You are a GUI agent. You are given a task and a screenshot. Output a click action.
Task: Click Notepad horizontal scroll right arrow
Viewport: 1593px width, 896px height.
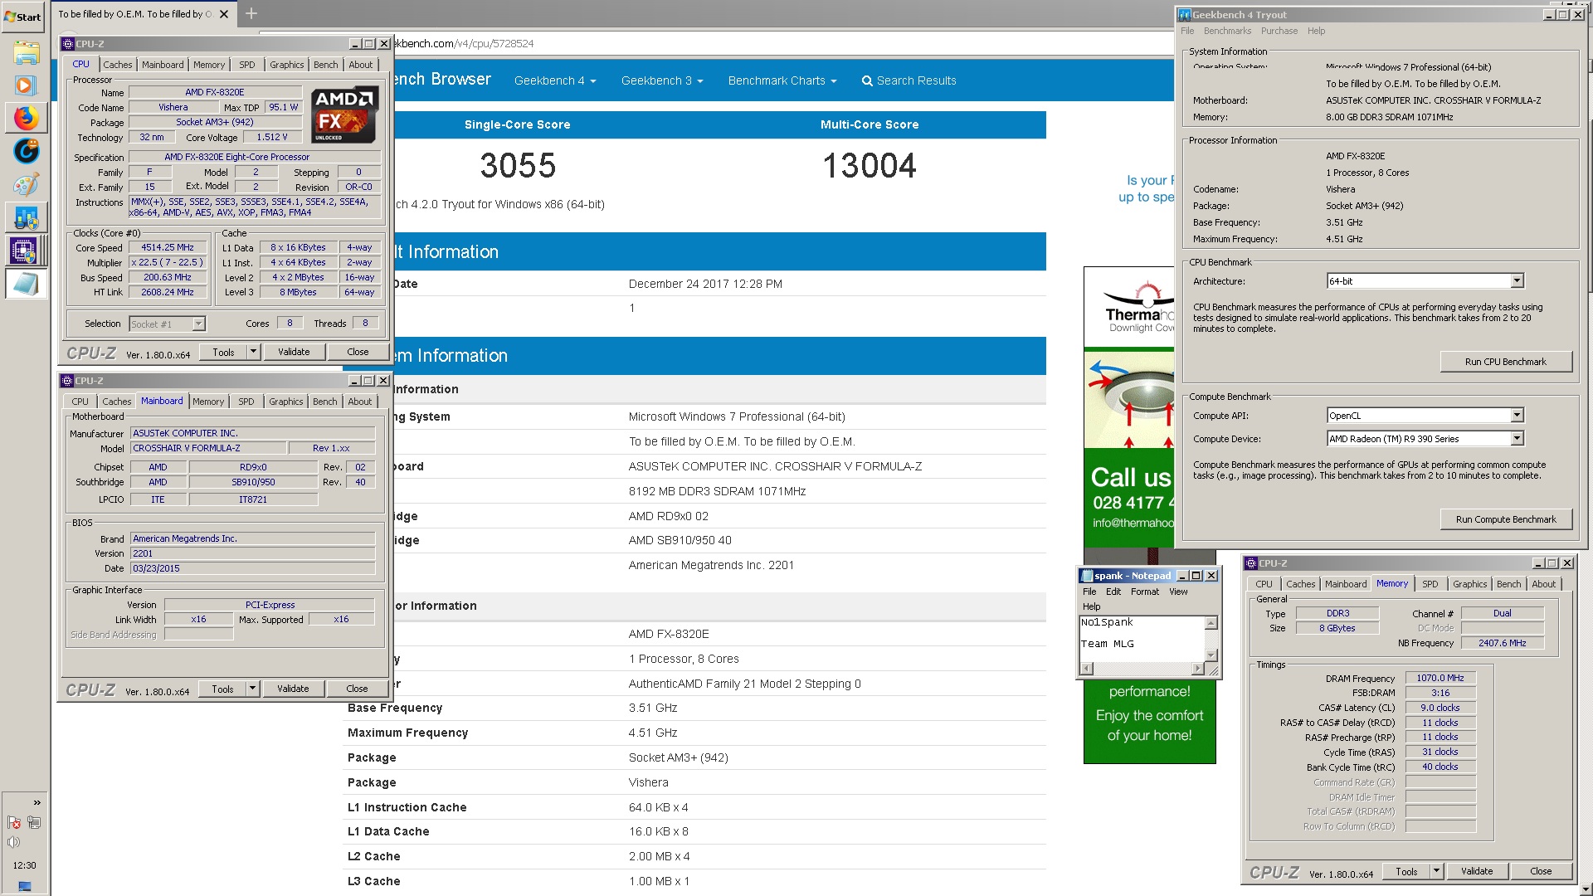click(1197, 669)
